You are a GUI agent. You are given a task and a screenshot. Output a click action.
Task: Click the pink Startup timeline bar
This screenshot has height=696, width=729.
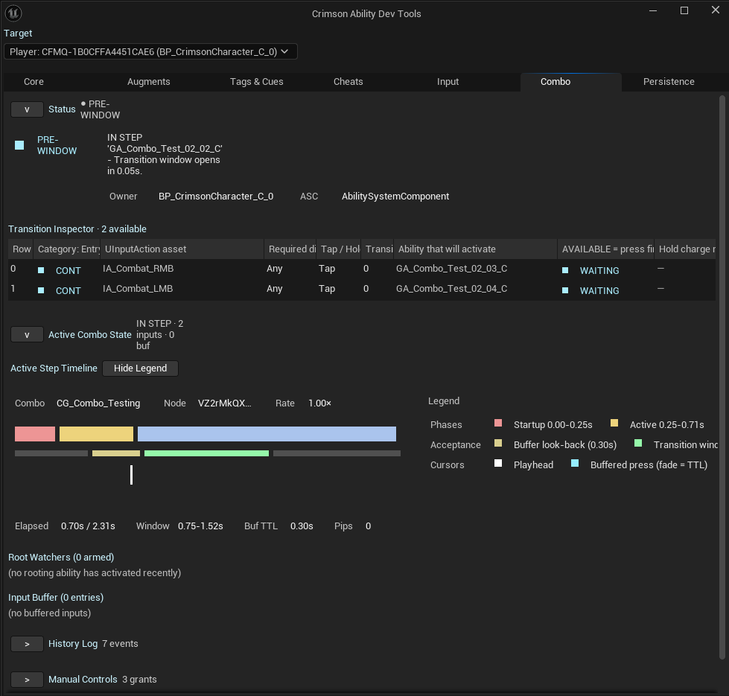(35, 434)
